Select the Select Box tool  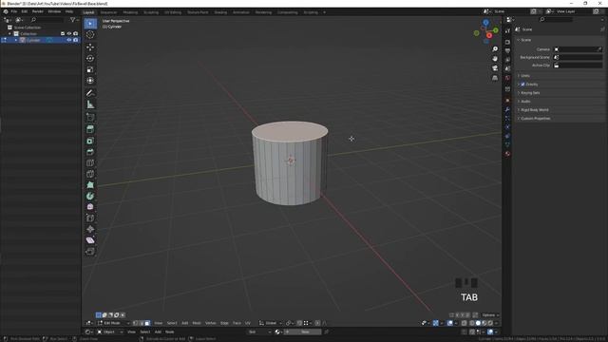pyautogui.click(x=90, y=24)
